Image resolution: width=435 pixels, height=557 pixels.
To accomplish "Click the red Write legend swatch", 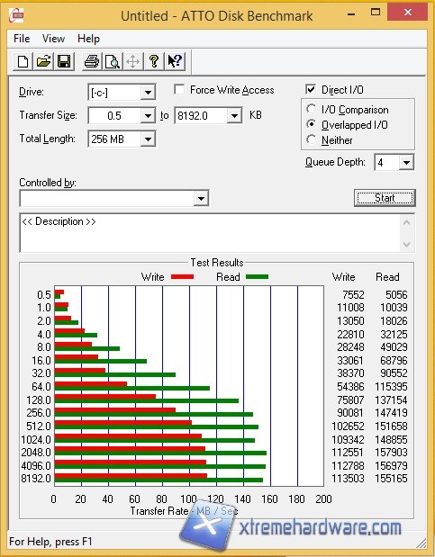I will click(x=182, y=277).
